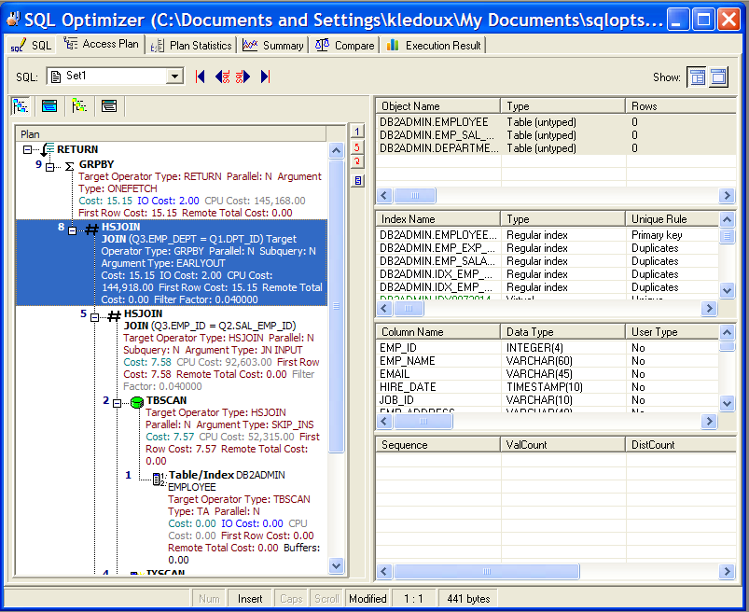Toggle the first Show layout button
Image resolution: width=749 pixels, height=612 pixels.
[x=696, y=76]
